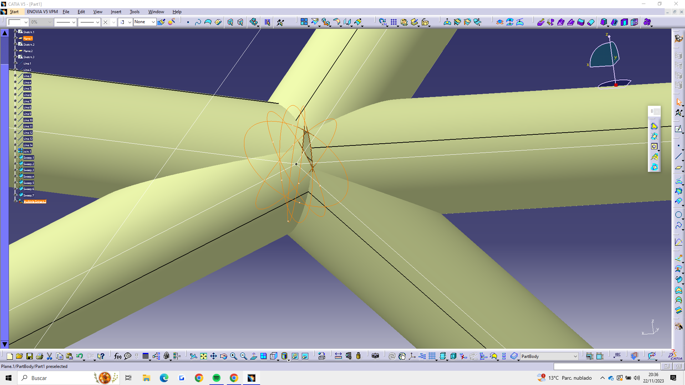Click the Undo arrow icon
This screenshot has height=385, width=685.
(80, 356)
